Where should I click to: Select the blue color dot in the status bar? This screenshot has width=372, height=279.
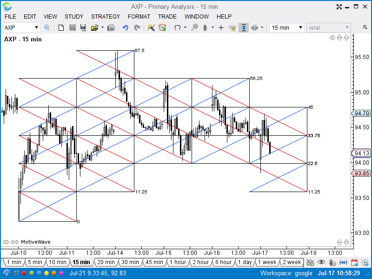(39, 273)
